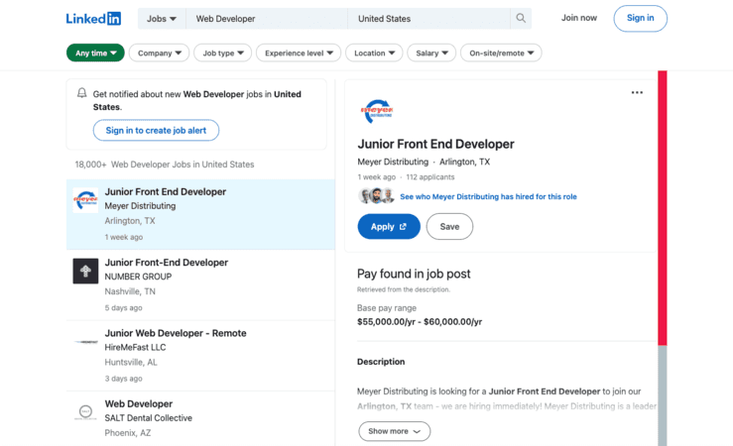Open the Salary filter dropdown
The height and width of the screenshot is (446, 733).
pos(431,53)
